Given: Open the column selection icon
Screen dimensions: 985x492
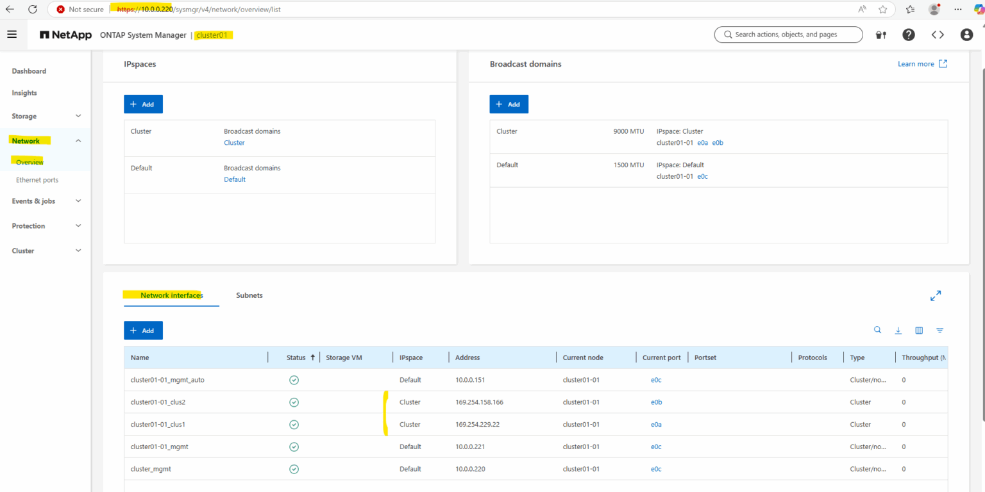Looking at the screenshot, I should point(919,330).
